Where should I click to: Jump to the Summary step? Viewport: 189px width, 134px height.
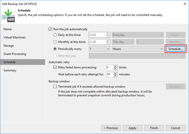point(10,70)
